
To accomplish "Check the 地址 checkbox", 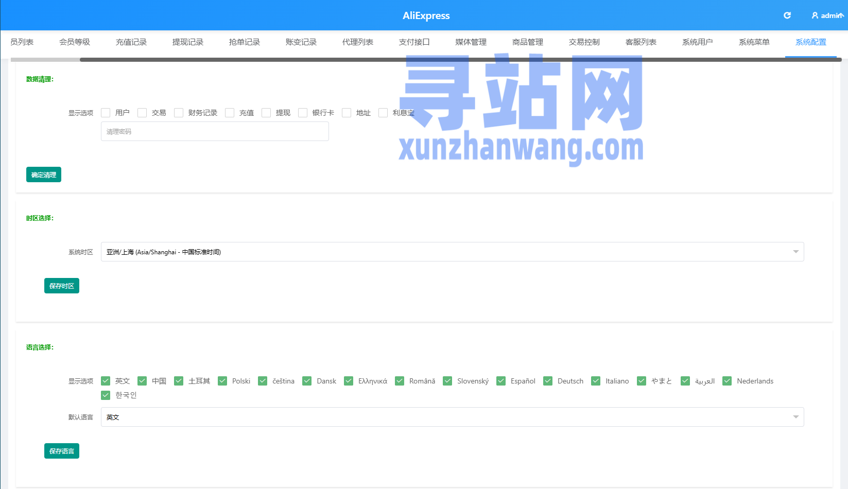I will (x=347, y=113).
